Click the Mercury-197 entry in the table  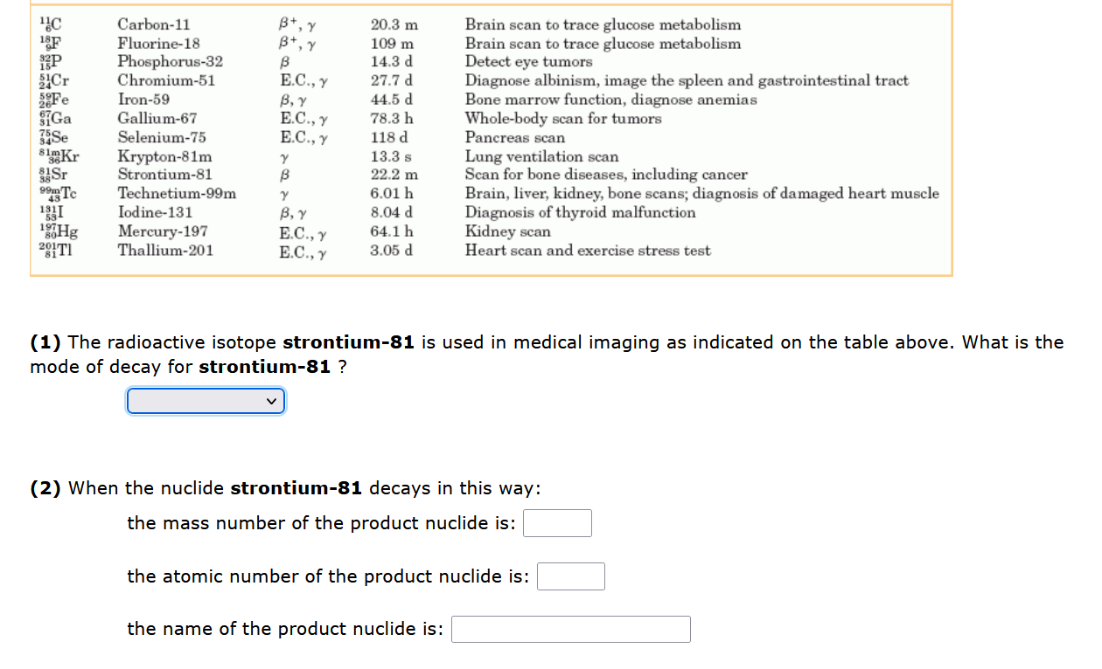pyautogui.click(x=163, y=231)
